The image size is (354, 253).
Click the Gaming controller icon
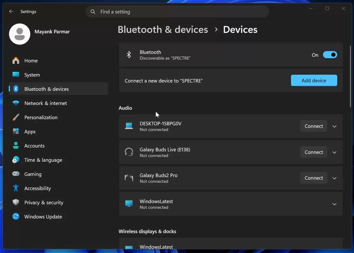click(x=16, y=174)
